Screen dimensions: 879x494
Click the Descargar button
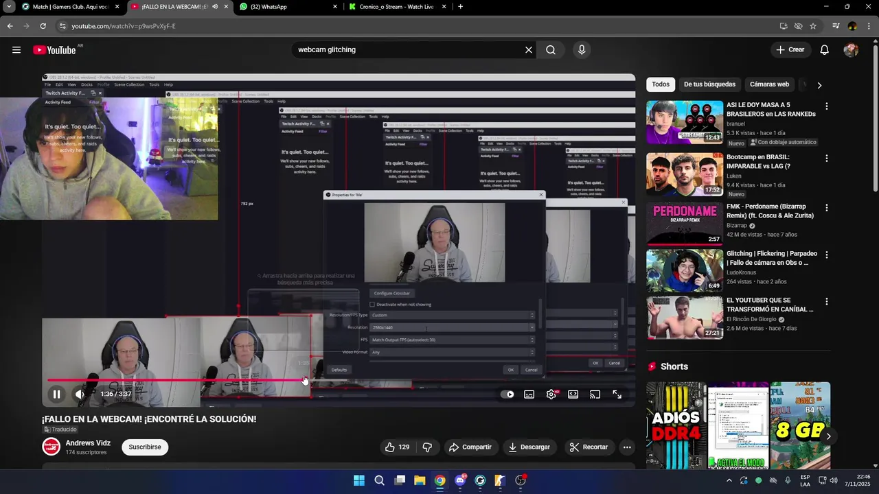pyautogui.click(x=529, y=447)
